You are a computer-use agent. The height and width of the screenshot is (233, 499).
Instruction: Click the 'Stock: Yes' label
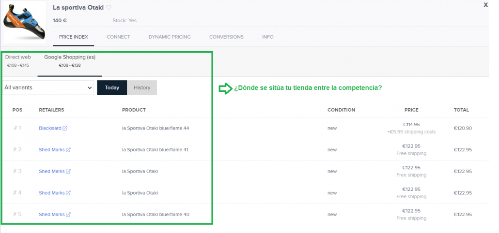coord(125,21)
